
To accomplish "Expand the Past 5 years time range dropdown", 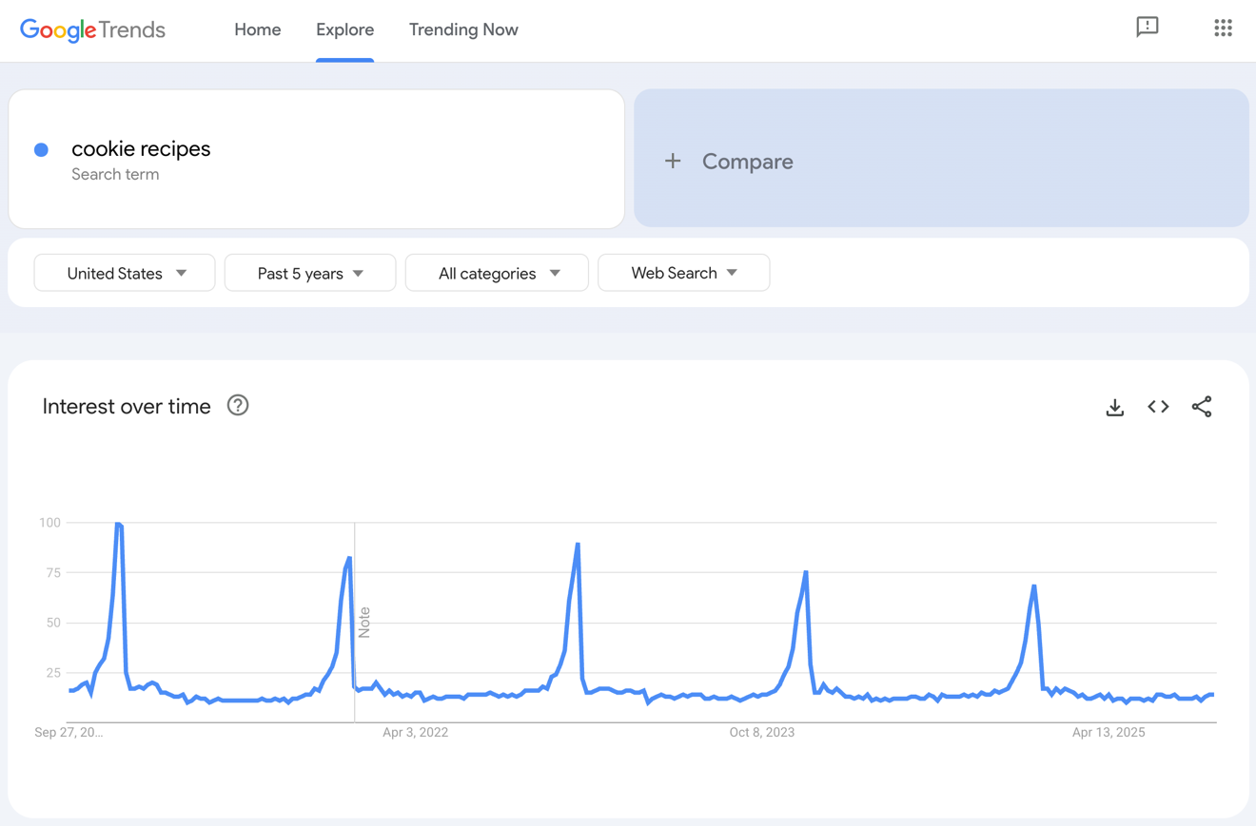I will pos(309,273).
